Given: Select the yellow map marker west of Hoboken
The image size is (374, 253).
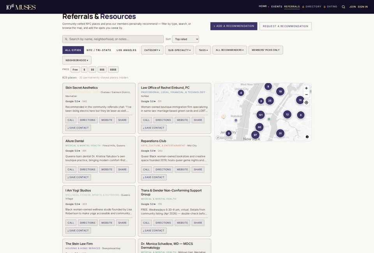Looking at the screenshot, I should tap(224, 116).
